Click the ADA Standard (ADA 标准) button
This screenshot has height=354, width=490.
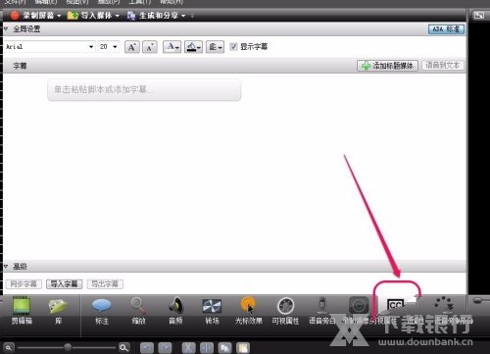click(x=446, y=29)
